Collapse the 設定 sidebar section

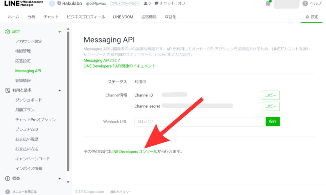click(x=60, y=32)
